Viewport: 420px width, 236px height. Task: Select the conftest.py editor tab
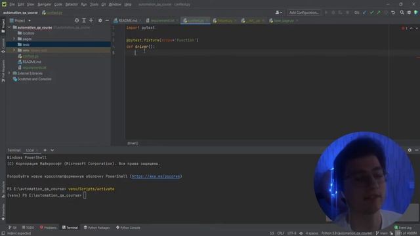pyautogui.click(x=196, y=20)
